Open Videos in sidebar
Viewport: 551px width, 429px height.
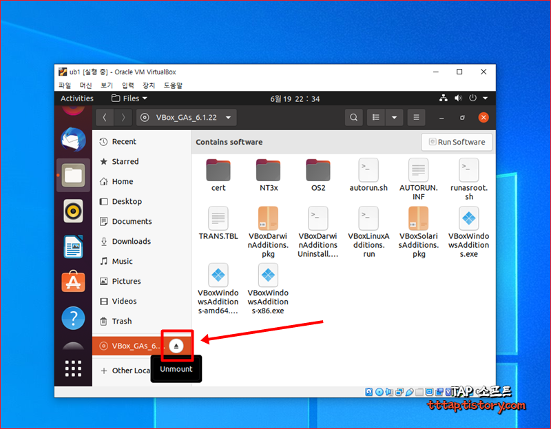click(142, 302)
